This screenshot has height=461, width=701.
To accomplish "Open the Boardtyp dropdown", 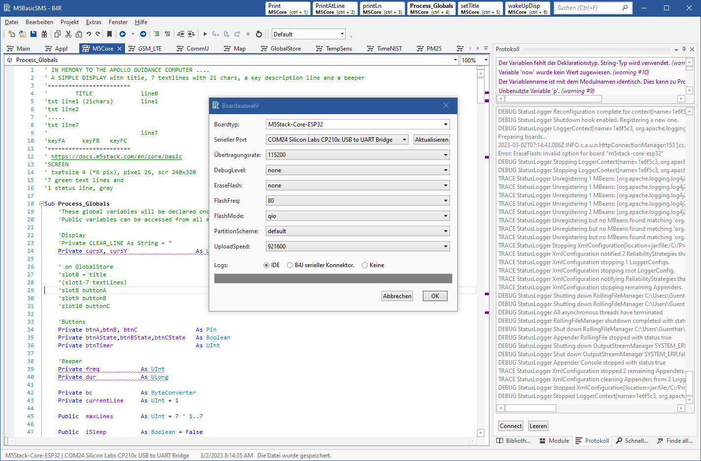I will (x=357, y=124).
